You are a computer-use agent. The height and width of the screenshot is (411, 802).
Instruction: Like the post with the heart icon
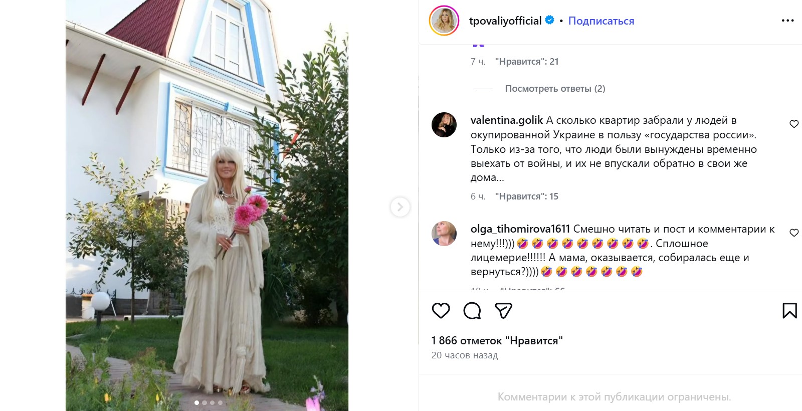click(441, 311)
